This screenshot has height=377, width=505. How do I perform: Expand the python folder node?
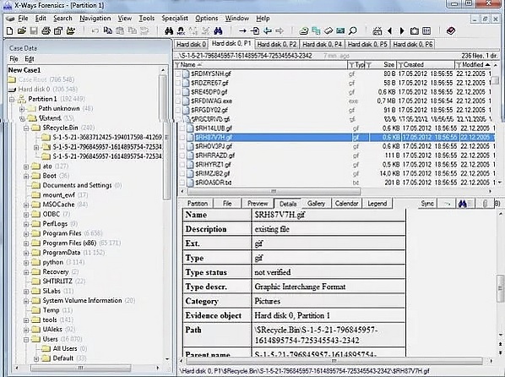(26, 263)
